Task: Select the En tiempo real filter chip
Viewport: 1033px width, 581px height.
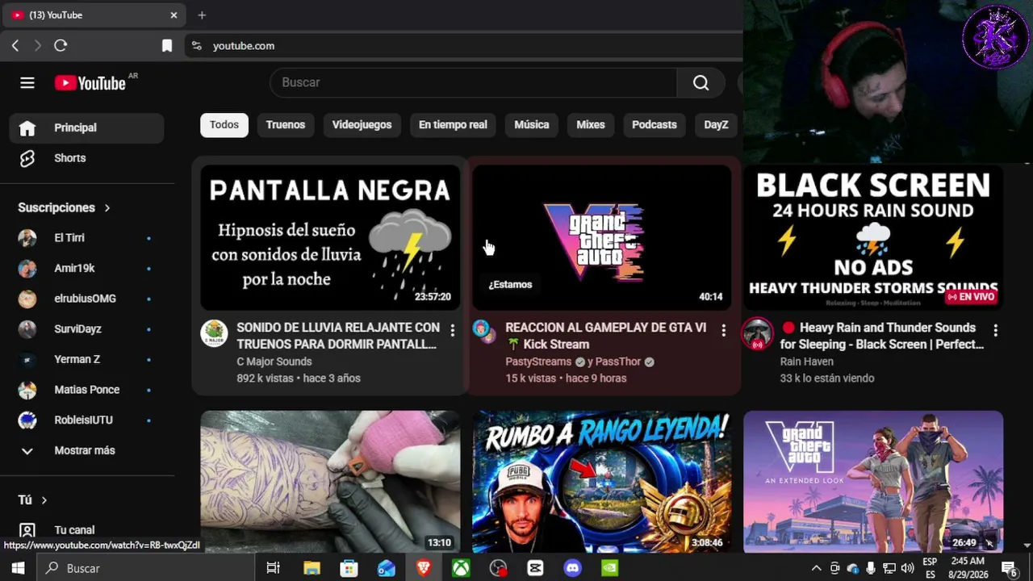Action: tap(453, 125)
